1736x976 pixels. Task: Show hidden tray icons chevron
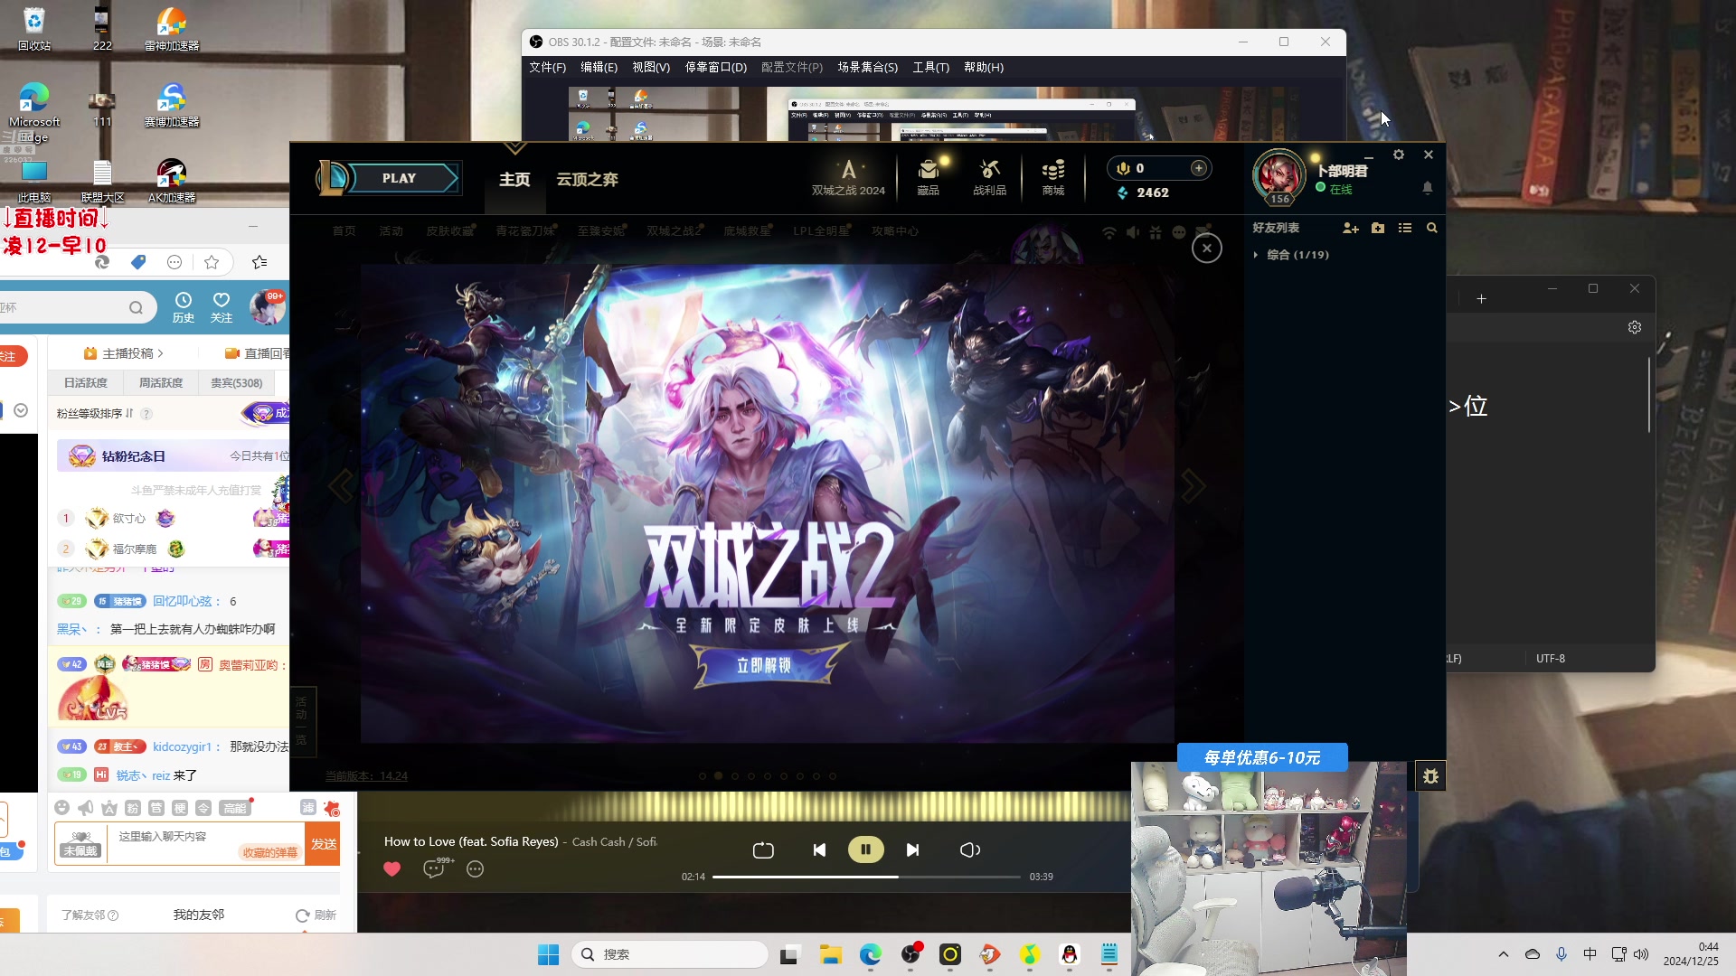pos(1503,954)
